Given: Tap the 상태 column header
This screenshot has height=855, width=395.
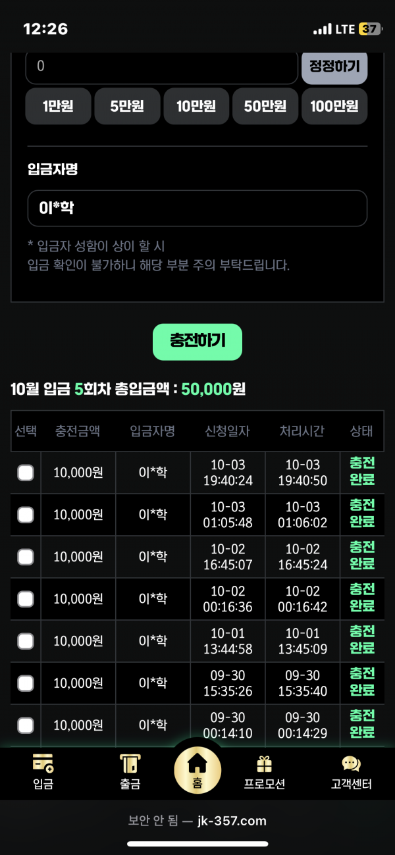Looking at the screenshot, I should [x=361, y=431].
